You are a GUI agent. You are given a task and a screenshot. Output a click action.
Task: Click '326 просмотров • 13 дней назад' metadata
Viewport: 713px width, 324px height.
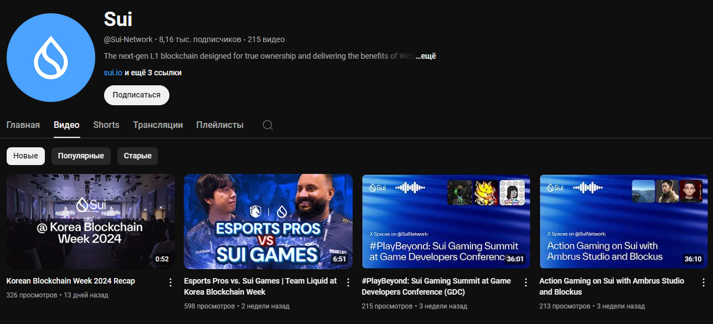click(58, 295)
